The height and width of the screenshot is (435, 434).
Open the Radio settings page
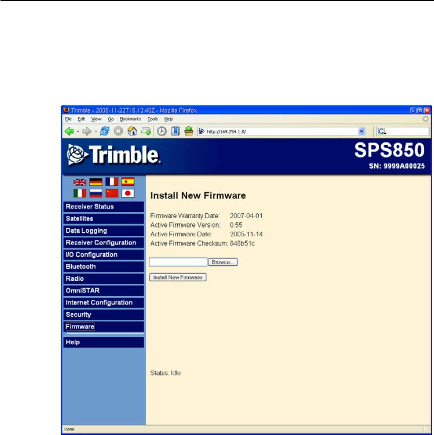103,279
